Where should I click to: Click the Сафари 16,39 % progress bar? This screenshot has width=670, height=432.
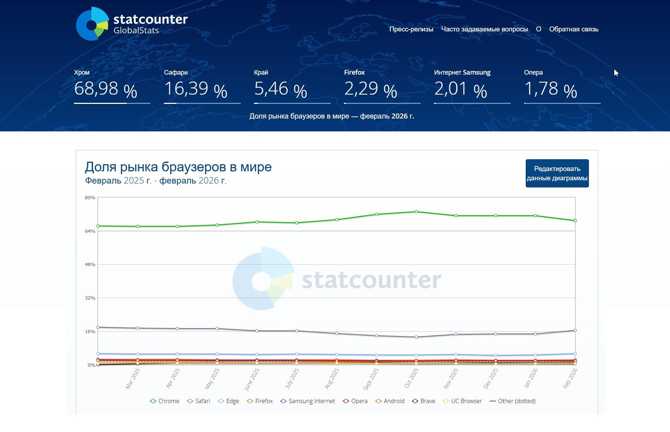pyautogui.click(x=202, y=103)
